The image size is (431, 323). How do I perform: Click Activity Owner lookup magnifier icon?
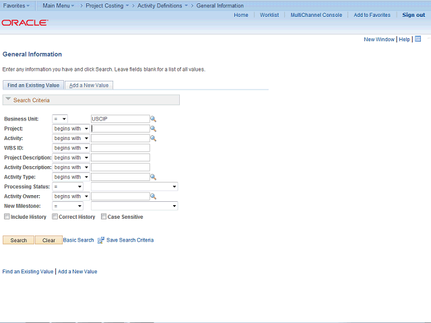click(x=154, y=196)
